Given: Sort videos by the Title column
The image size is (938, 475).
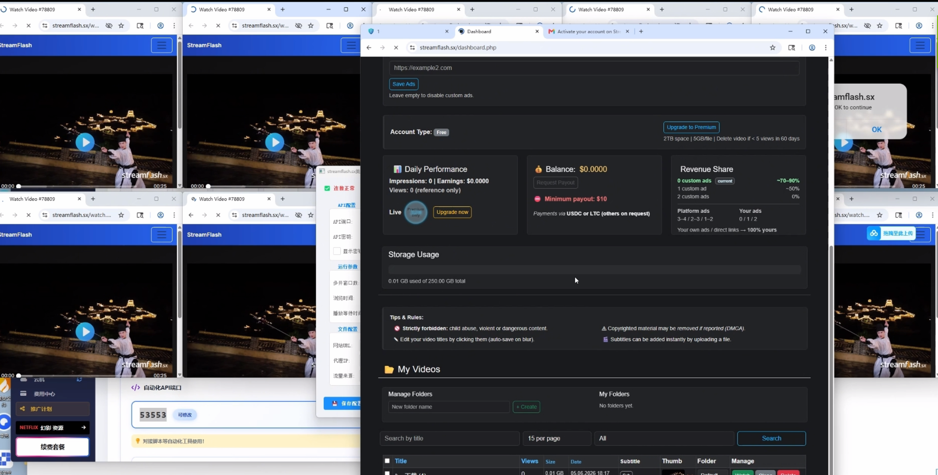Looking at the screenshot, I should pos(401,461).
